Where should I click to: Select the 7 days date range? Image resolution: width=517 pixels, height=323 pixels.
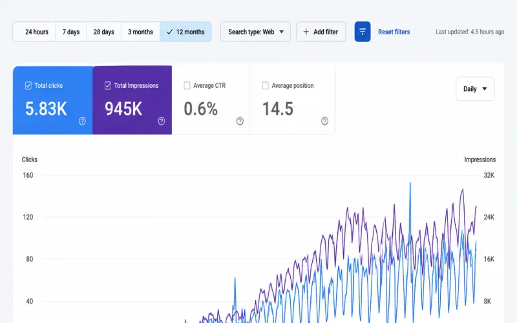coord(71,32)
